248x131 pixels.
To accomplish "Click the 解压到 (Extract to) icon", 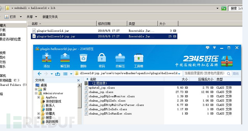I will pyautogui.click(x=65, y=60).
